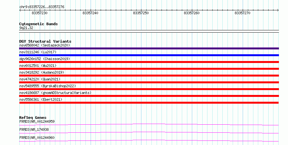This screenshot has height=145, width=288.
Task: Select the red nsv6012501 variant bar
Action: [149, 69]
